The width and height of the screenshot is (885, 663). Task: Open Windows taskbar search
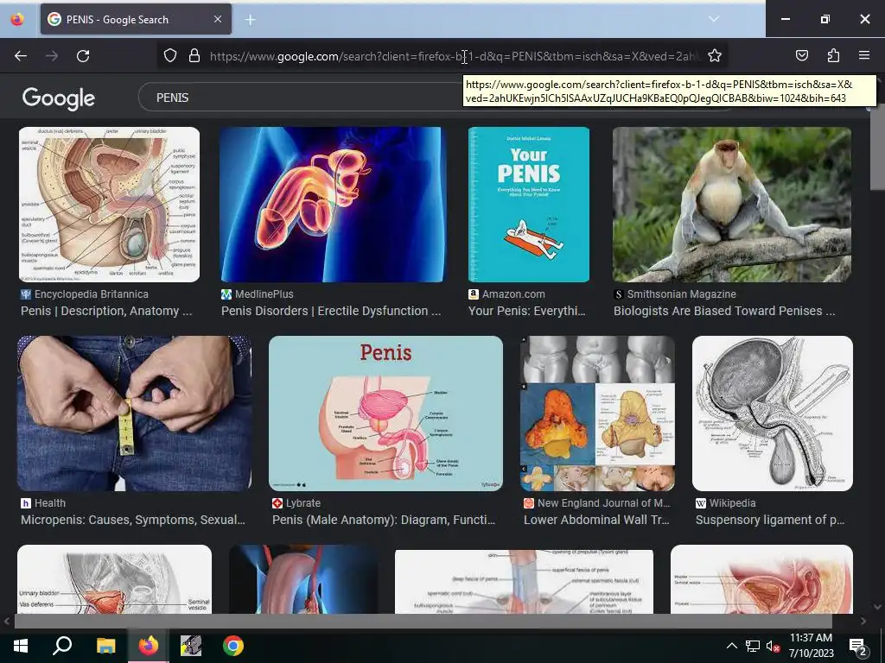click(x=62, y=646)
